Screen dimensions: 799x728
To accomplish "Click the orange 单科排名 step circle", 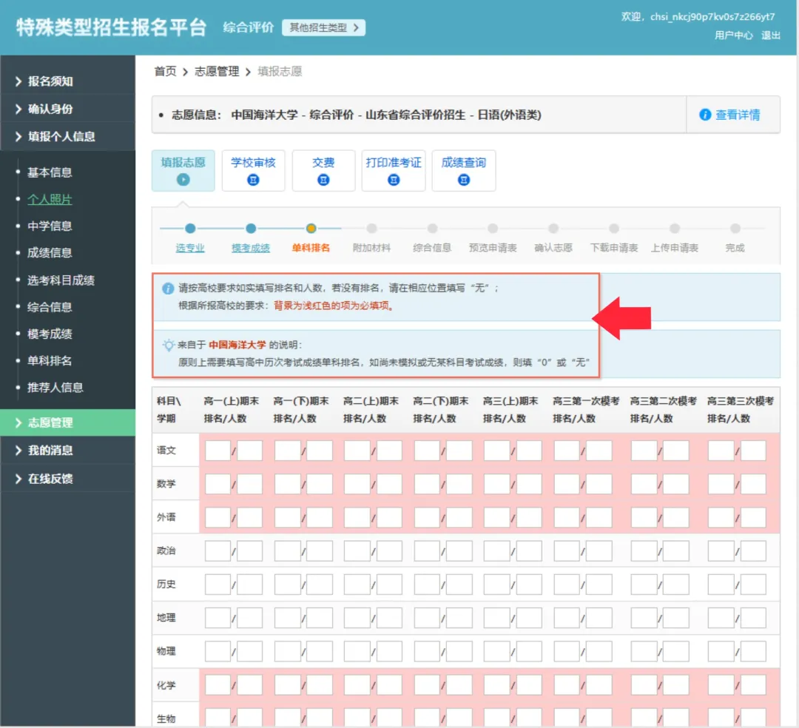I will click(311, 228).
